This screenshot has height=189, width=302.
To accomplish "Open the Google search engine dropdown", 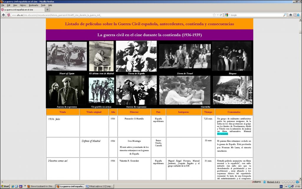I will (227, 15).
